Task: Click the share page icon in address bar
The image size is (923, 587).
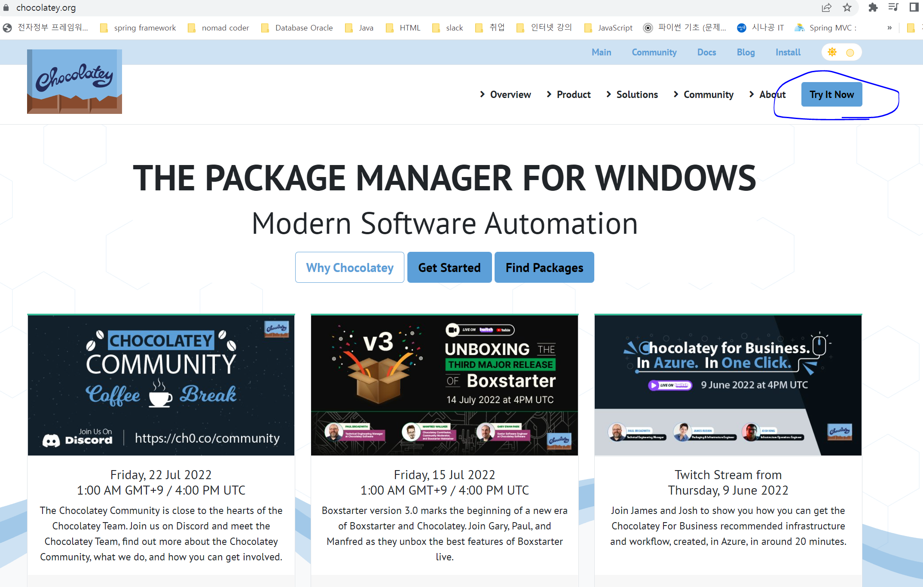Action: point(826,7)
